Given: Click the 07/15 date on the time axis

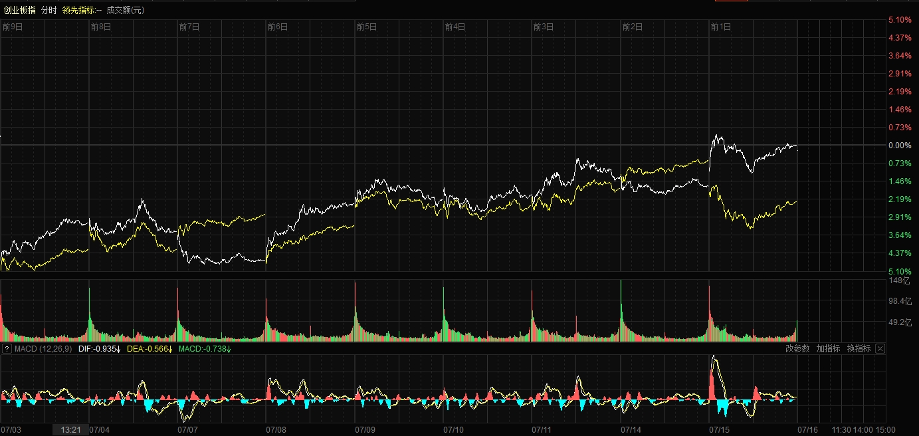Looking at the screenshot, I should point(720,430).
